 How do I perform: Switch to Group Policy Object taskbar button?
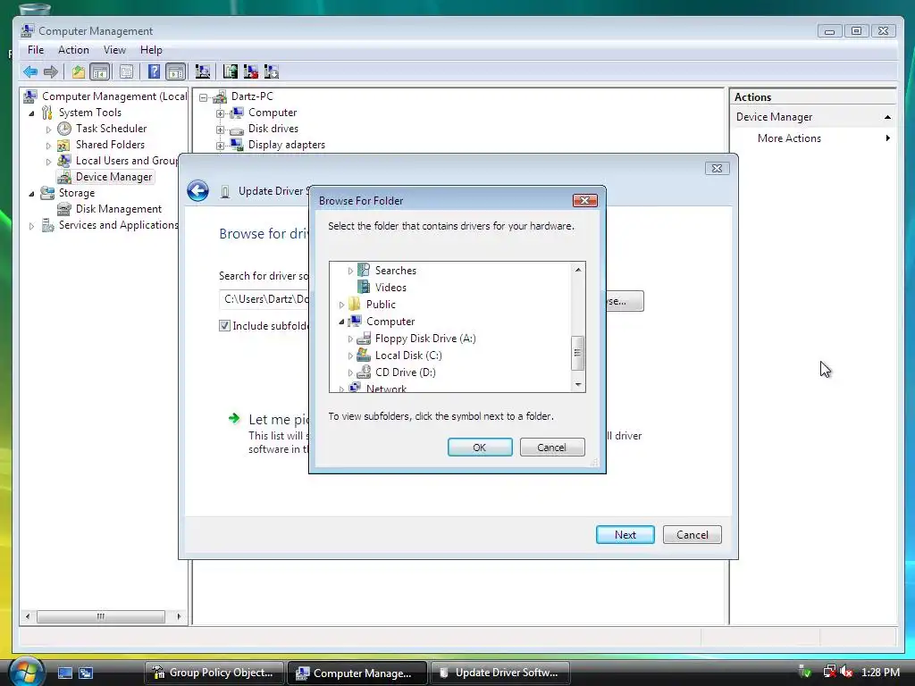click(214, 673)
